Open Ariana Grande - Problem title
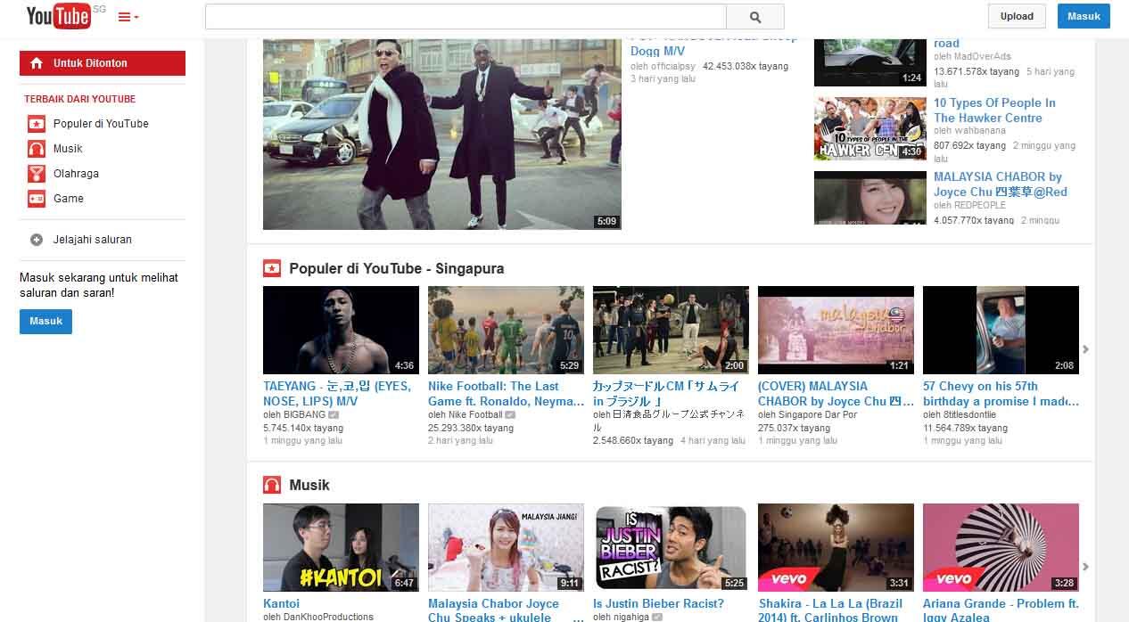1129x622 pixels. [x=1001, y=610]
